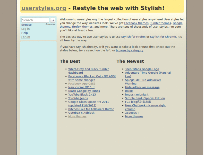Open the Uptobox x Adblock style
Screen dimensions: 206x155
tap(81, 113)
